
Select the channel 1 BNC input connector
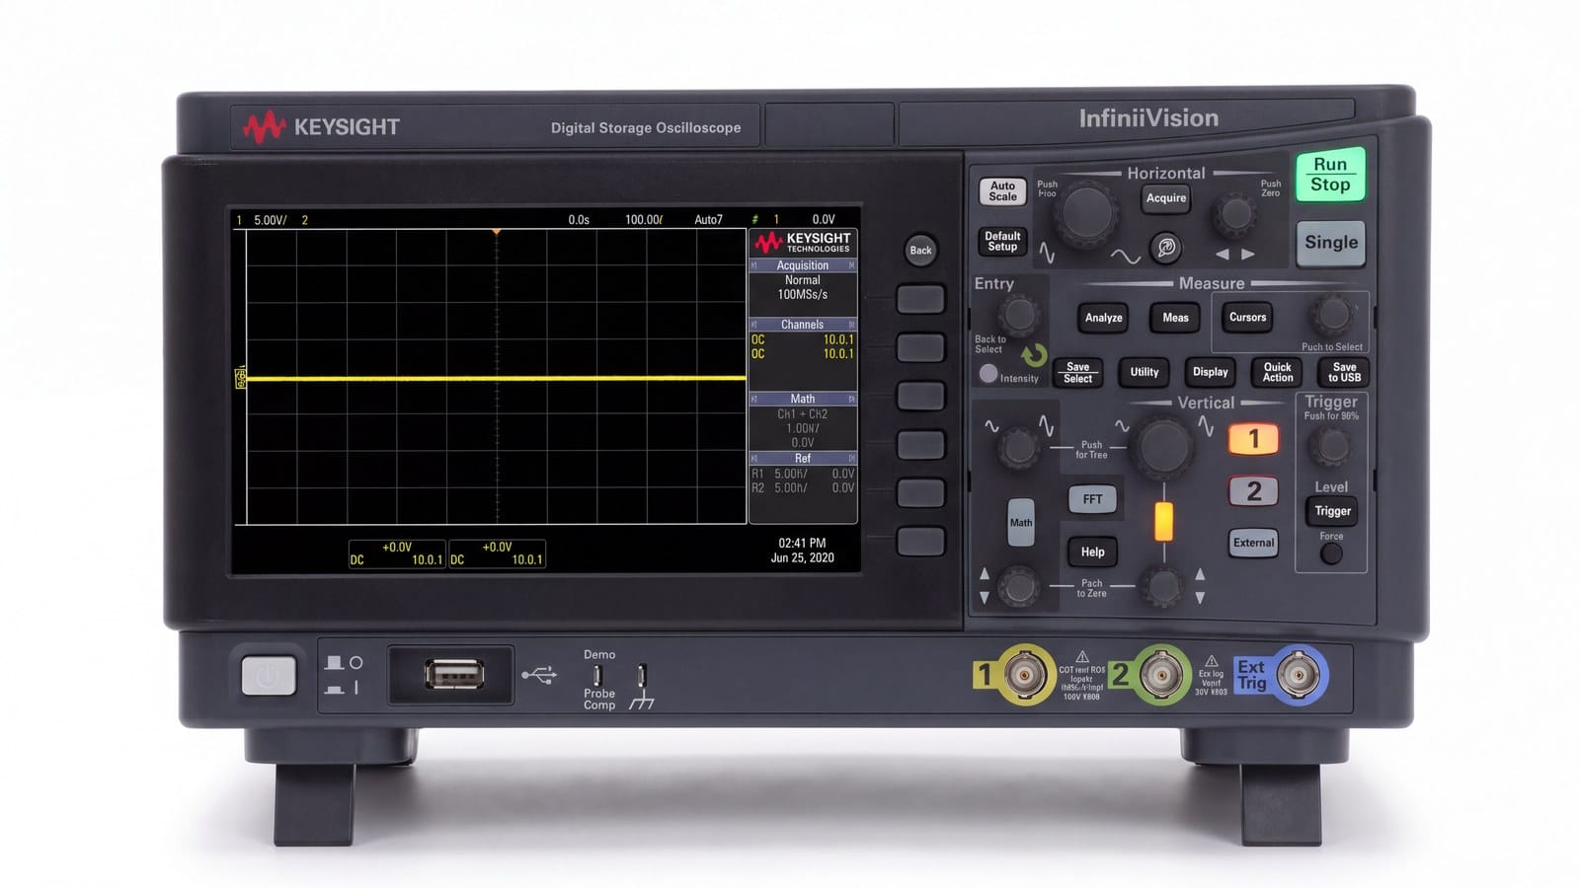pos(1025,675)
